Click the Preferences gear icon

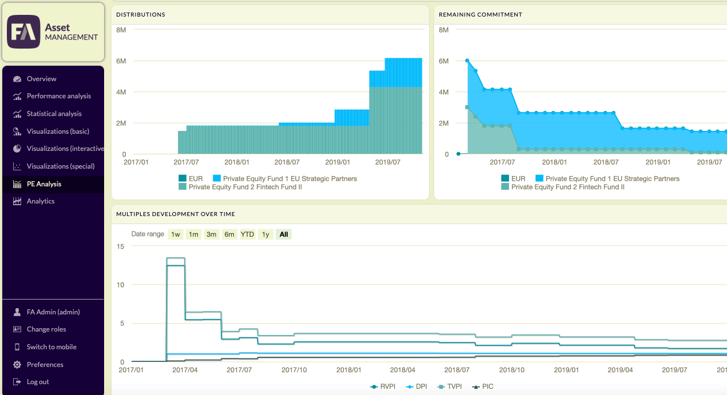click(17, 365)
